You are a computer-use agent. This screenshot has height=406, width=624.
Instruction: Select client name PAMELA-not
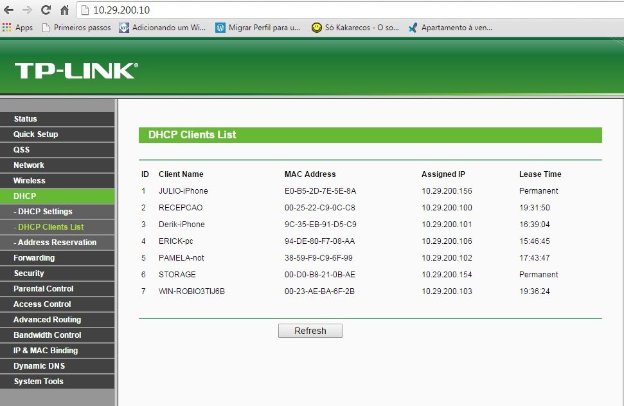click(181, 258)
